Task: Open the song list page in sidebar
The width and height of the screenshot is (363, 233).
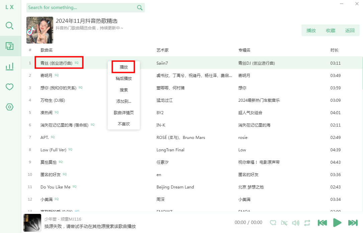Action: click(10, 46)
